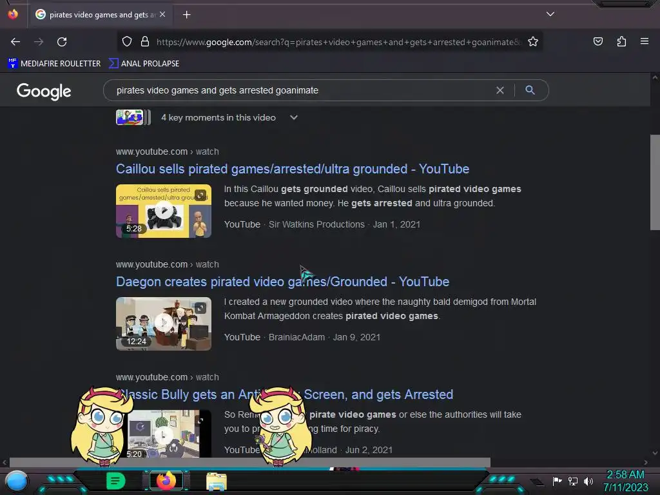Show site security padlock info
The image size is (660, 495).
click(x=145, y=42)
